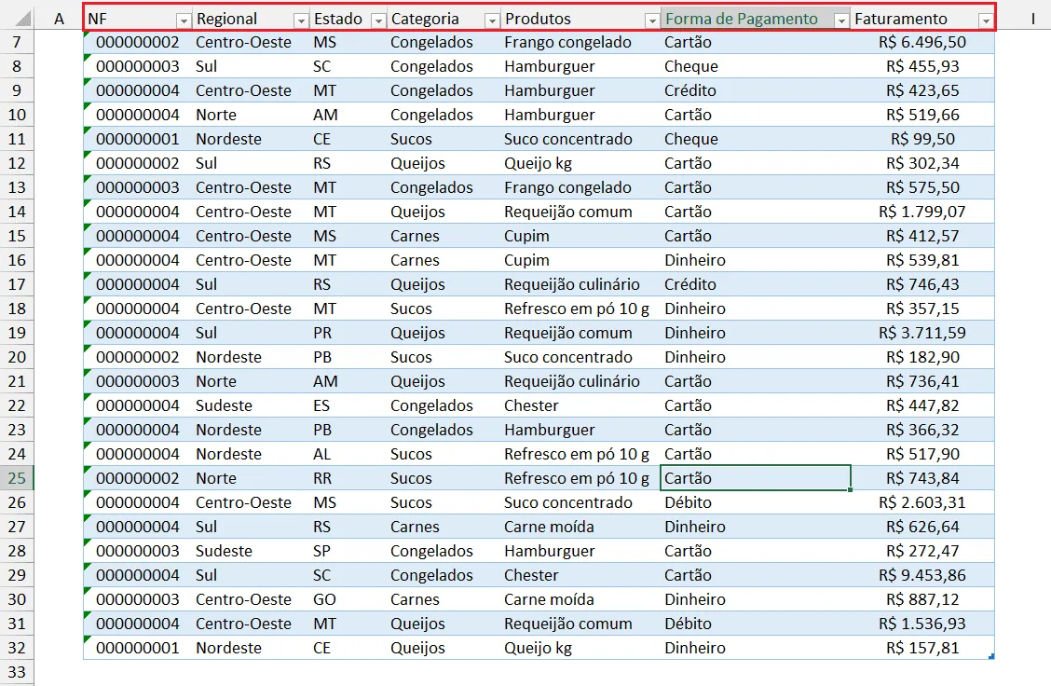
Task: Select the cell with R$ 6.496,50
Action: click(922, 42)
